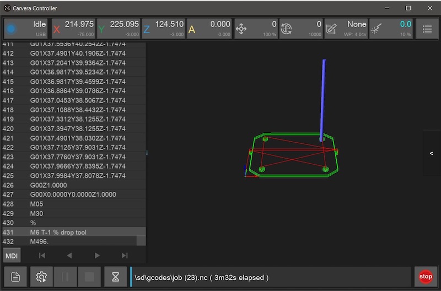Screen dimensions: 441x291
Task: Click the G-code list scrollbar thumb
Action: tap(141, 241)
